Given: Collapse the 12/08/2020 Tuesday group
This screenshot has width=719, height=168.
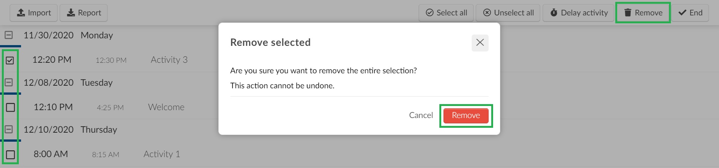Looking at the screenshot, I should coord(9,82).
